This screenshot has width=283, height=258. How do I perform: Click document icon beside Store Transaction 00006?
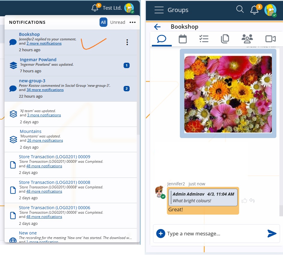click(x=13, y=216)
